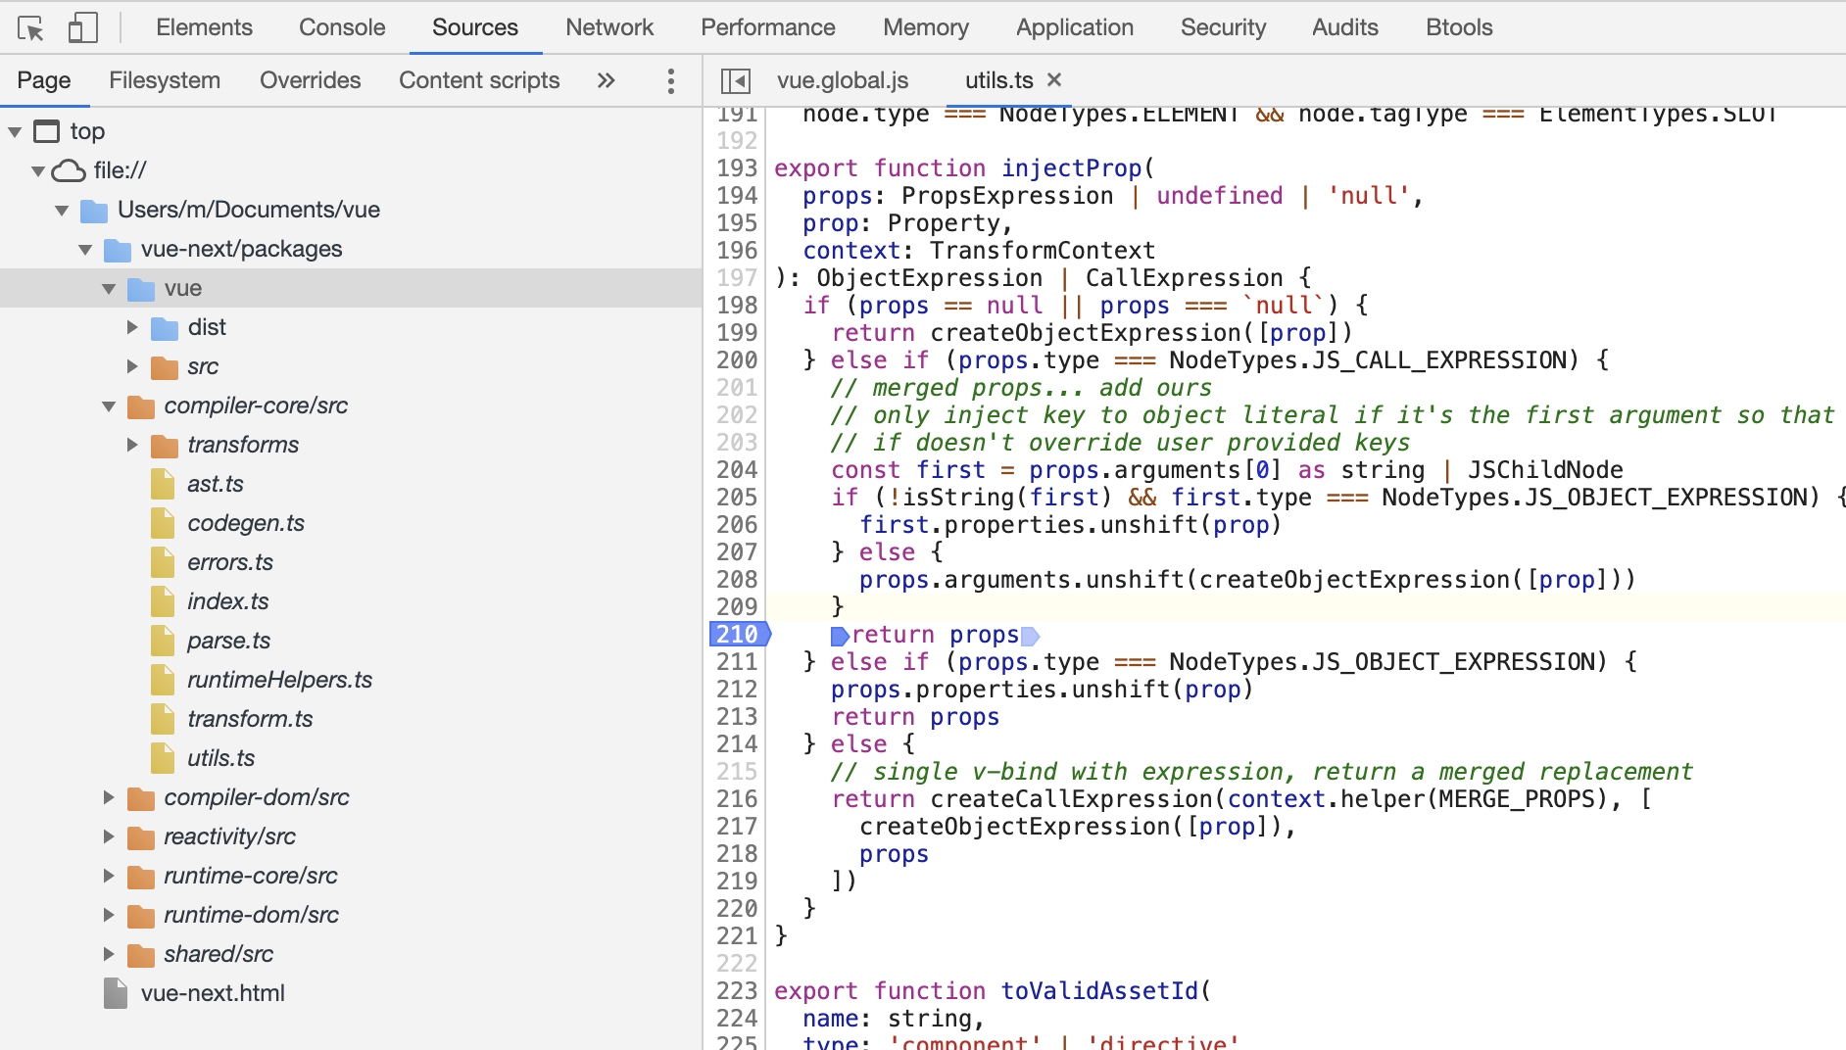This screenshot has height=1050, width=1846.
Task: Collapse the vue-next/packages folder
Action: coord(85,249)
